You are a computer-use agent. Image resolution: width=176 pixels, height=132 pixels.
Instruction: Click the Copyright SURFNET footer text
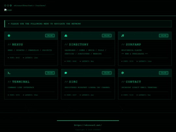pyautogui.click(x=88, y=130)
